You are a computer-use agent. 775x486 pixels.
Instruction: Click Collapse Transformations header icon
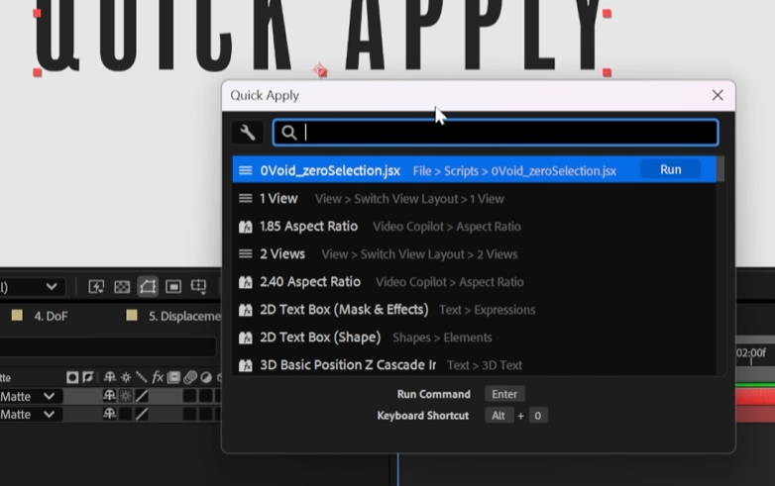(126, 378)
